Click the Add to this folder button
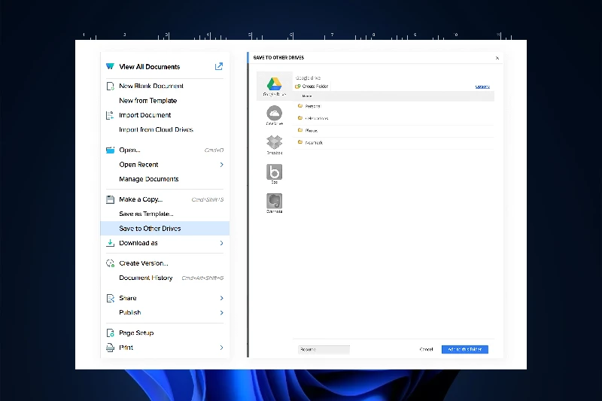 (464, 349)
